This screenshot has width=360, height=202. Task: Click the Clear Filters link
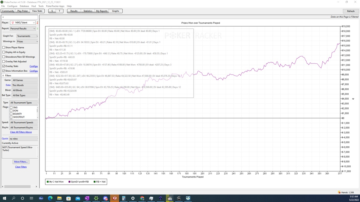coord(21,167)
